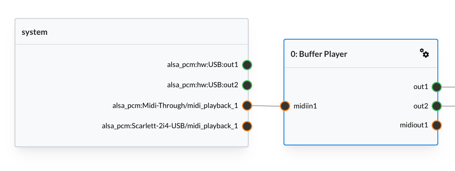
Task: Click the Midi-Through/midi_playback_1 label text
Action: click(x=175, y=106)
